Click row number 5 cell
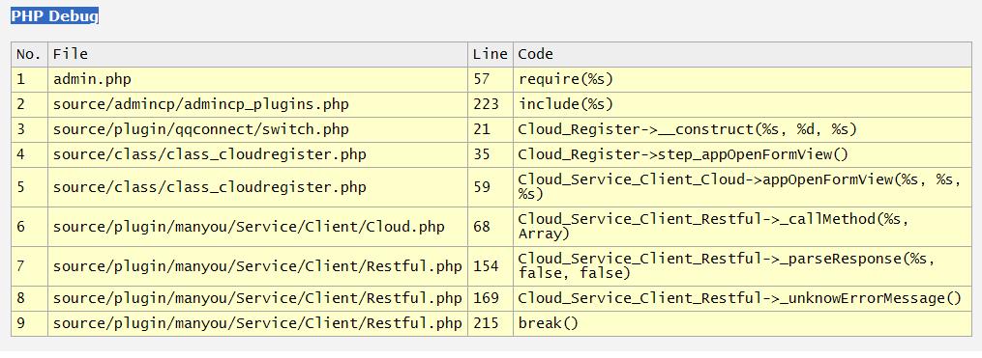 [29, 187]
